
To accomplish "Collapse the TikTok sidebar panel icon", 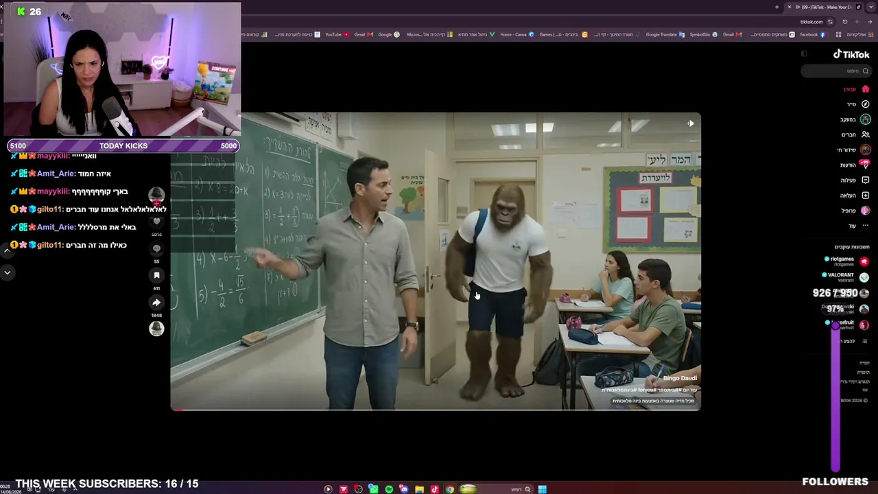I will [x=804, y=54].
